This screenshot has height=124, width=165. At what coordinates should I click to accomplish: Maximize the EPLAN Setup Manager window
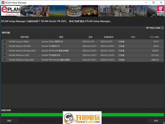pos(153,3)
